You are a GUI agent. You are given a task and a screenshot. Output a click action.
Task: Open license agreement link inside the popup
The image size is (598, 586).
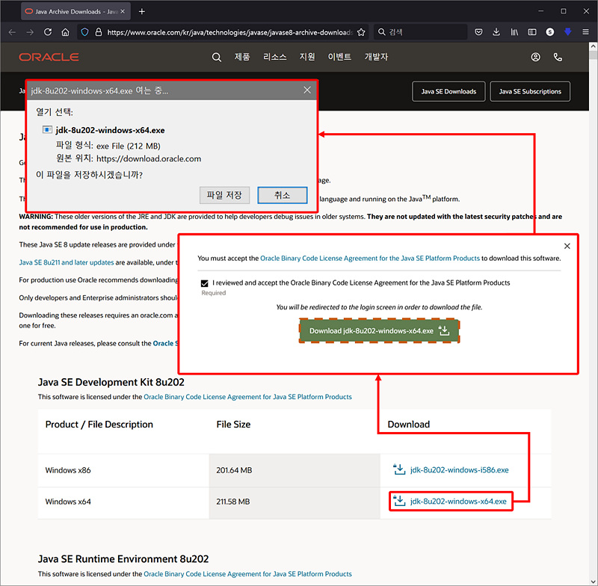369,258
